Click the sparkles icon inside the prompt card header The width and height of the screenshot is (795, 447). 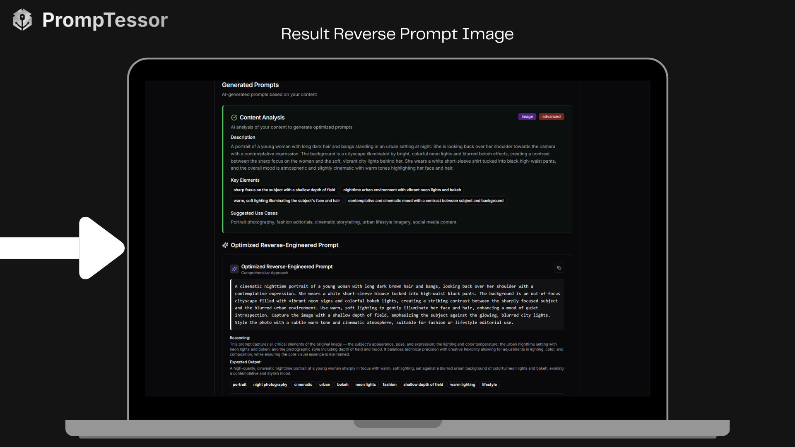click(x=234, y=269)
